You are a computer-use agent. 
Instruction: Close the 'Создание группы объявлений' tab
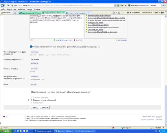(x=64, y=13)
